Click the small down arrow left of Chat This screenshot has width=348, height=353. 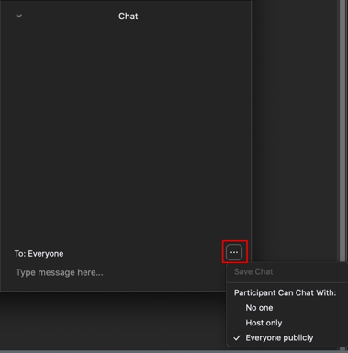[19, 16]
